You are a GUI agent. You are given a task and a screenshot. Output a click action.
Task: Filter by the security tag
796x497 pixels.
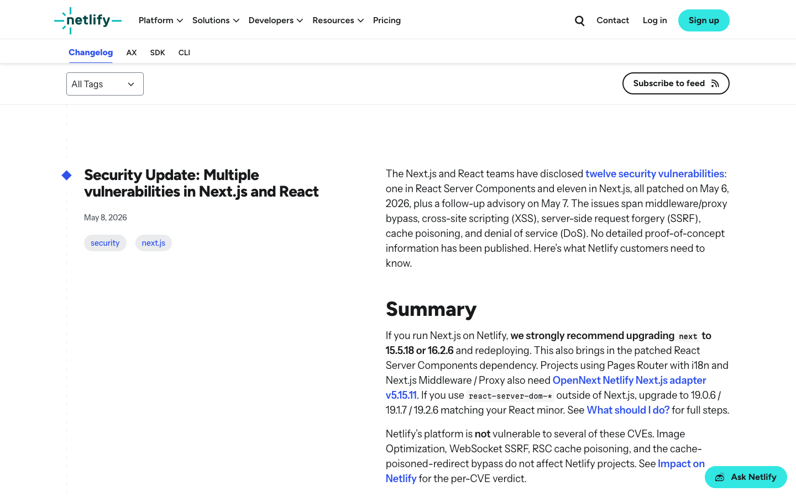click(x=105, y=243)
